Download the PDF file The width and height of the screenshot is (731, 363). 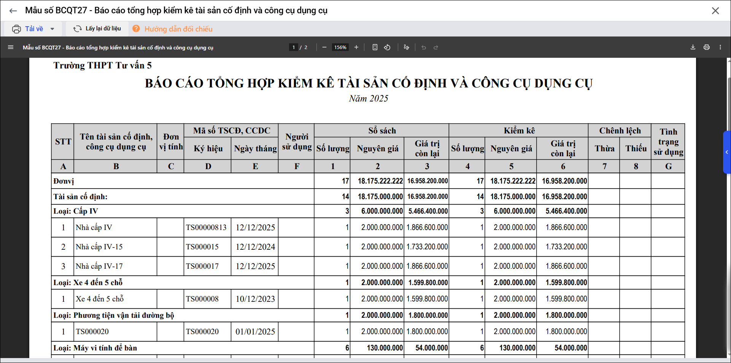693,47
